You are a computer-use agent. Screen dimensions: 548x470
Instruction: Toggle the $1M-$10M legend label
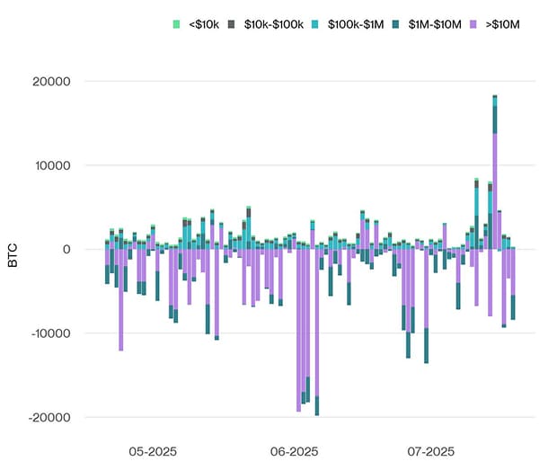point(435,24)
